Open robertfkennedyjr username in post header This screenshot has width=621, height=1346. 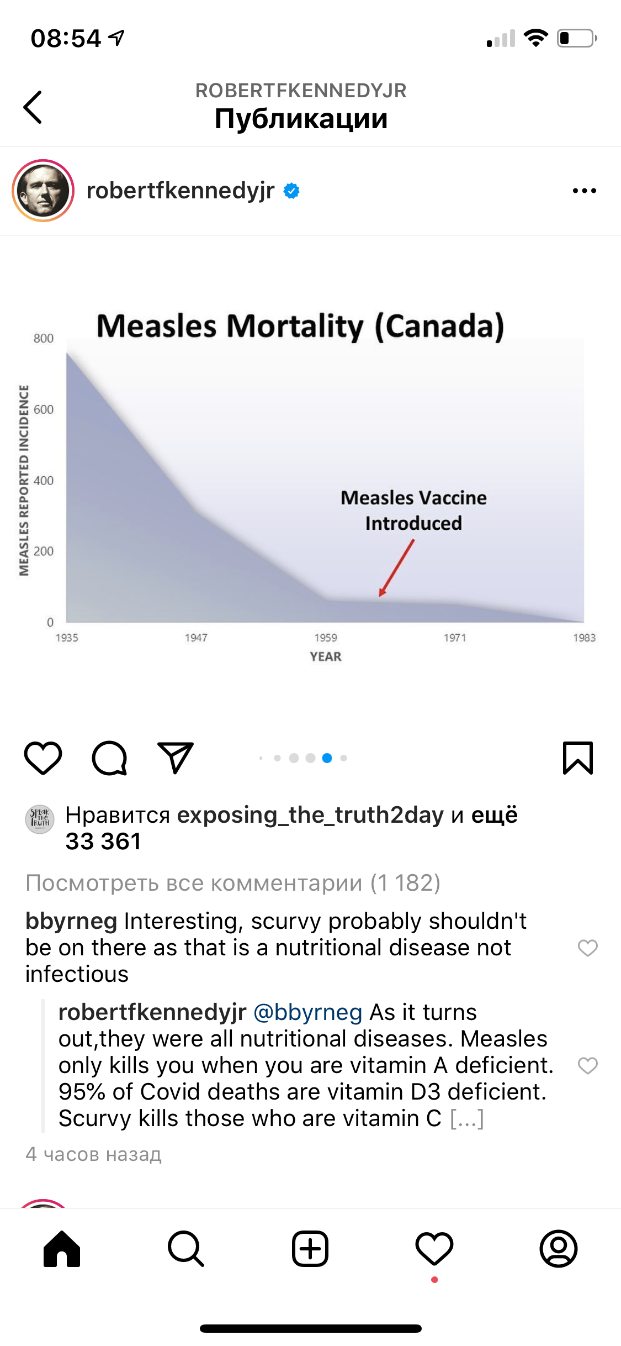coord(181,191)
